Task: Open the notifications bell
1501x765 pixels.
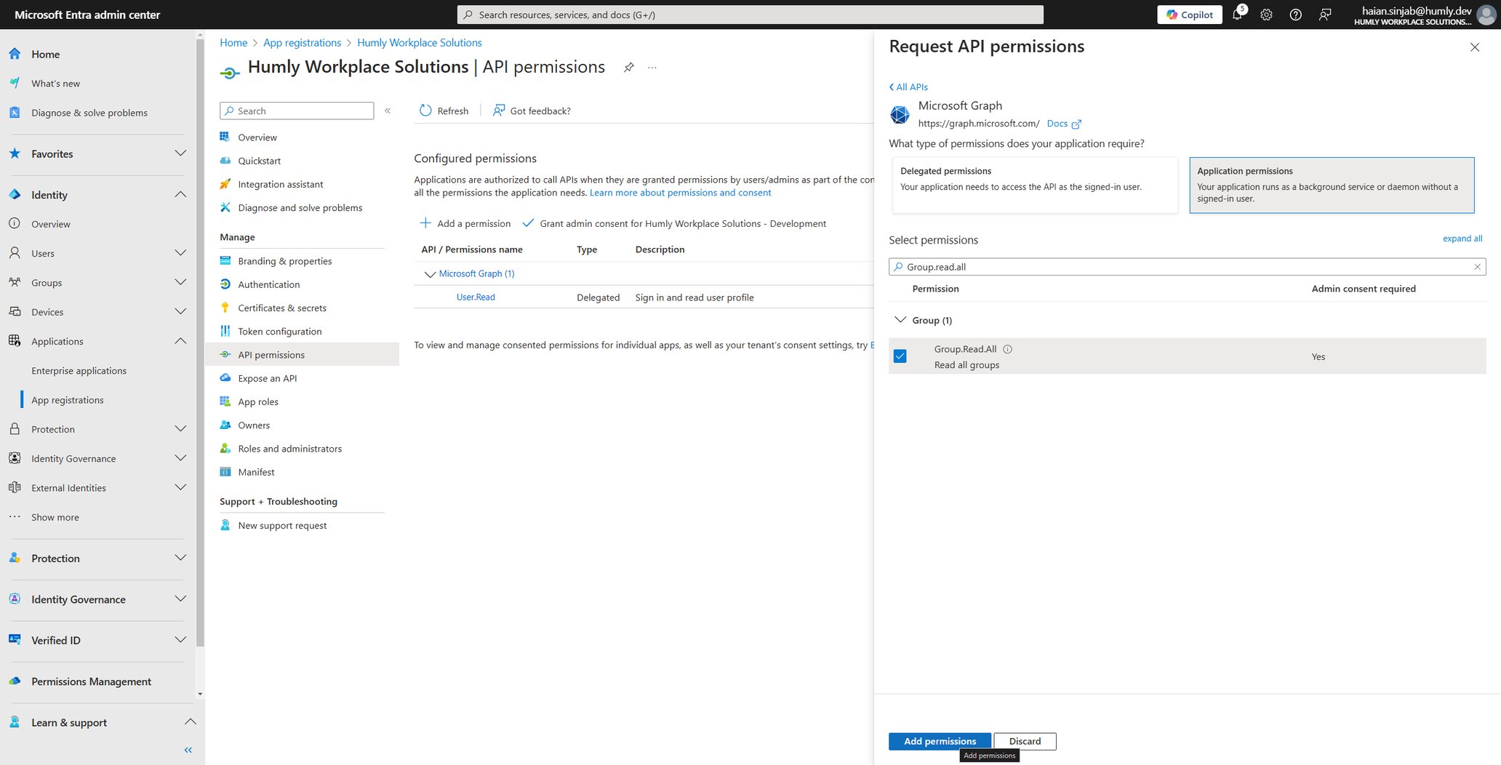Action: 1237,14
